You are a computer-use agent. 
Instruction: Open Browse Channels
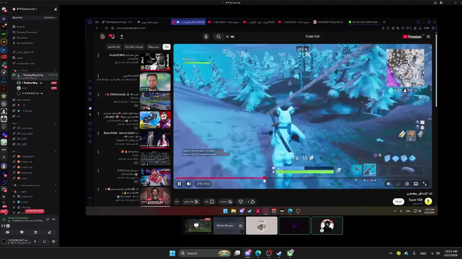[34, 32]
